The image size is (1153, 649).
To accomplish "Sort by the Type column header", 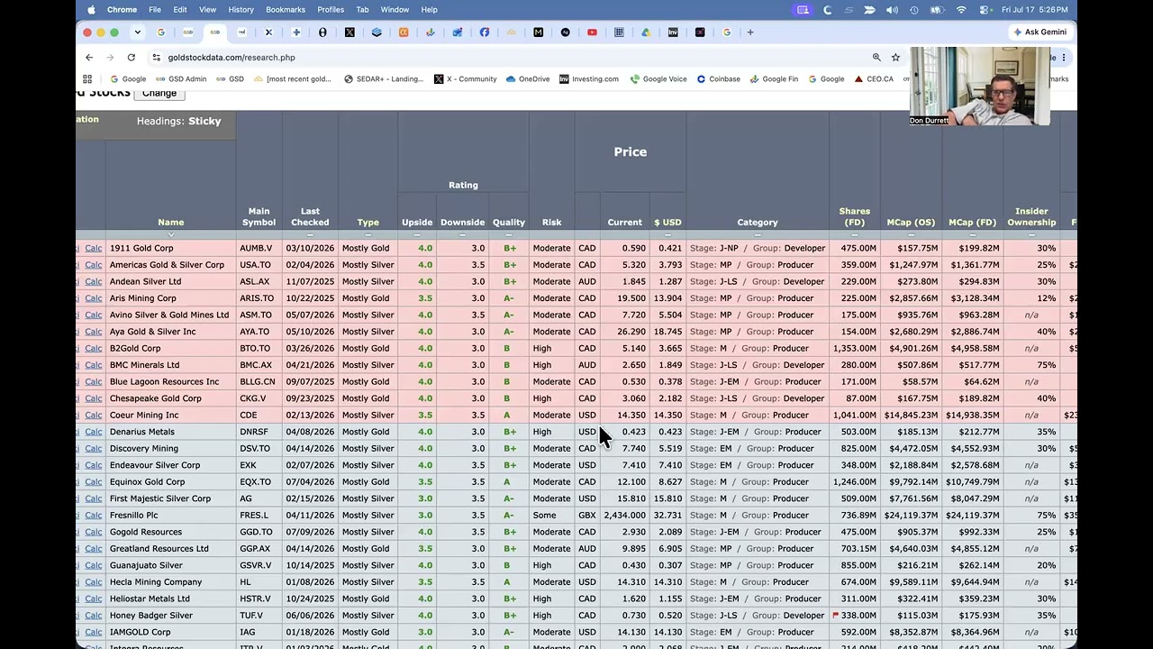I will 368,223.
